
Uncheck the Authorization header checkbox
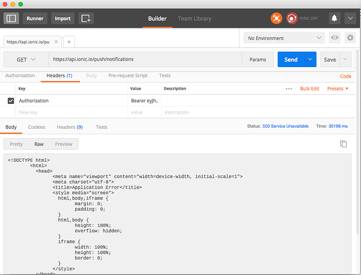(x=10, y=101)
